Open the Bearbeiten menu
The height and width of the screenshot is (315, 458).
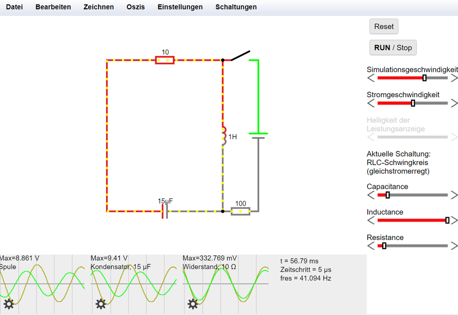coord(53,7)
